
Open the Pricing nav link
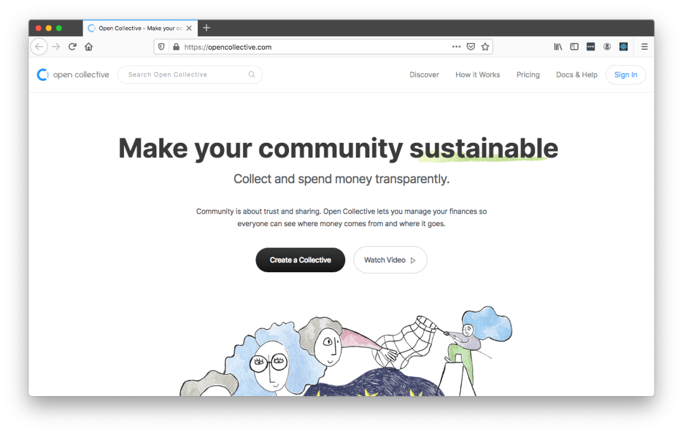tap(528, 75)
